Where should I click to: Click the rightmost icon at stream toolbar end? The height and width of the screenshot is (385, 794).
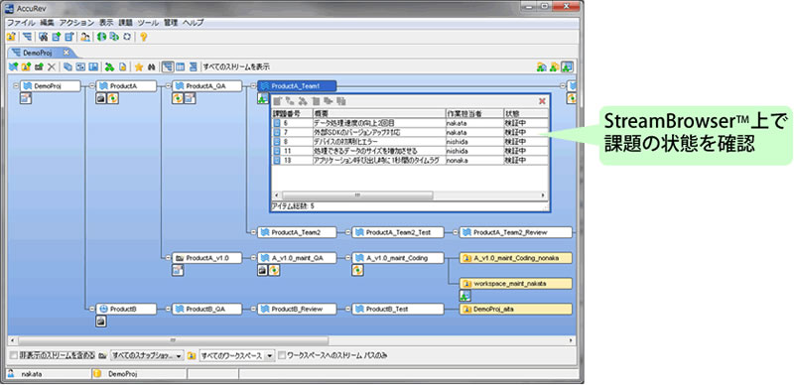(x=568, y=66)
